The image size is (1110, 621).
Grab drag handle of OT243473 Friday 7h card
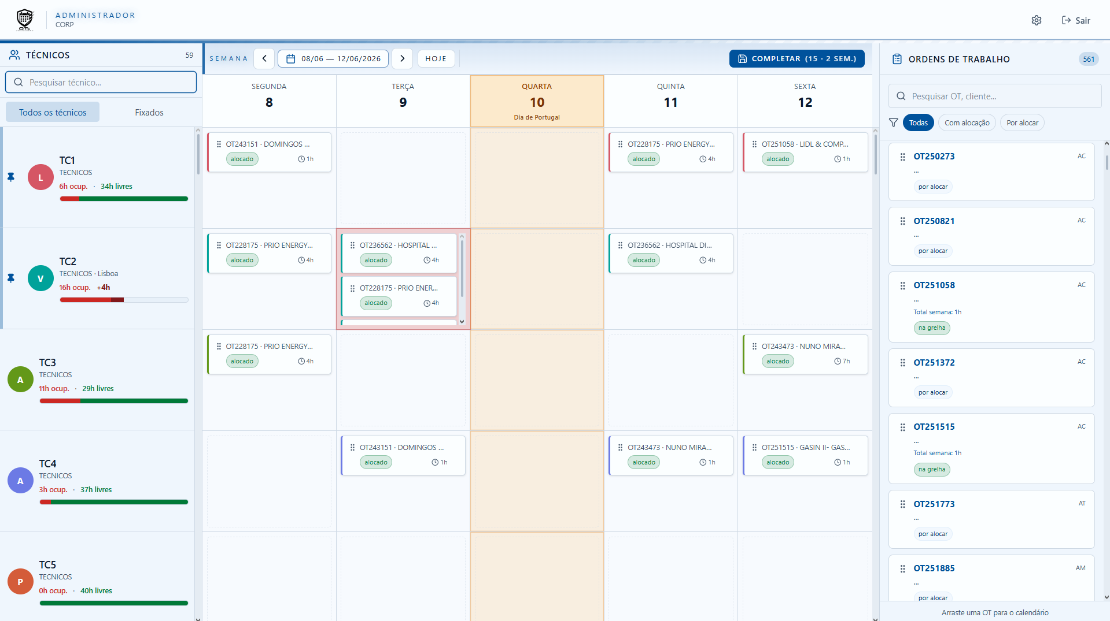pyautogui.click(x=754, y=347)
